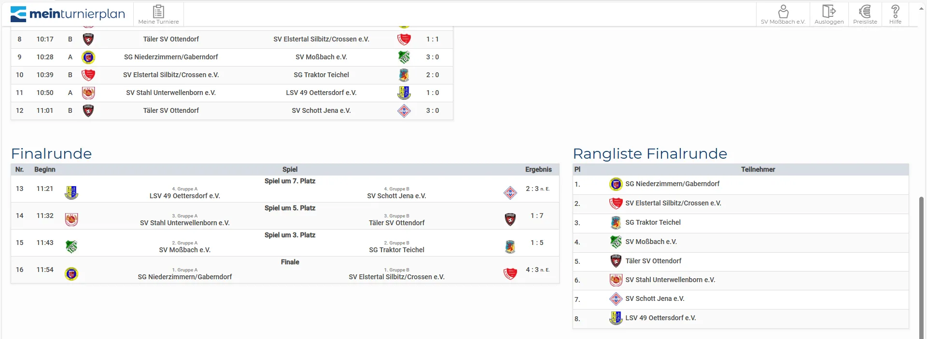Click SV Moßbach crest in game 15

click(71, 247)
